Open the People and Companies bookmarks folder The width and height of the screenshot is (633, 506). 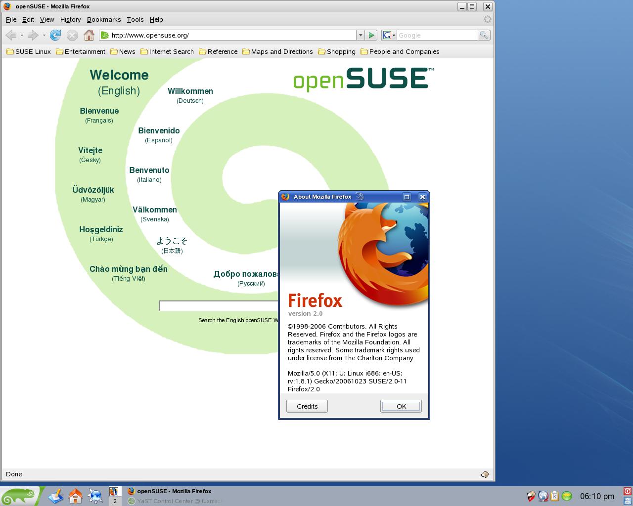pyautogui.click(x=400, y=51)
